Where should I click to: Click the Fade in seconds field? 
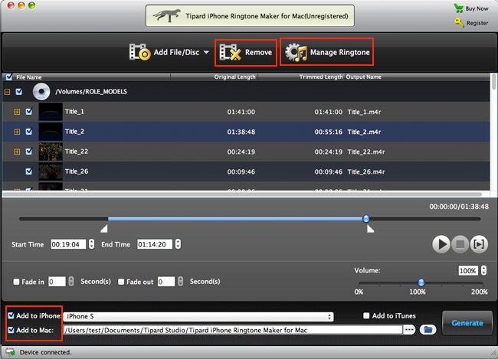click(x=57, y=282)
